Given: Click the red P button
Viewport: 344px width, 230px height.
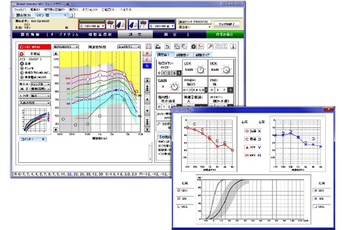Looking at the screenshot, I should click(147, 54).
